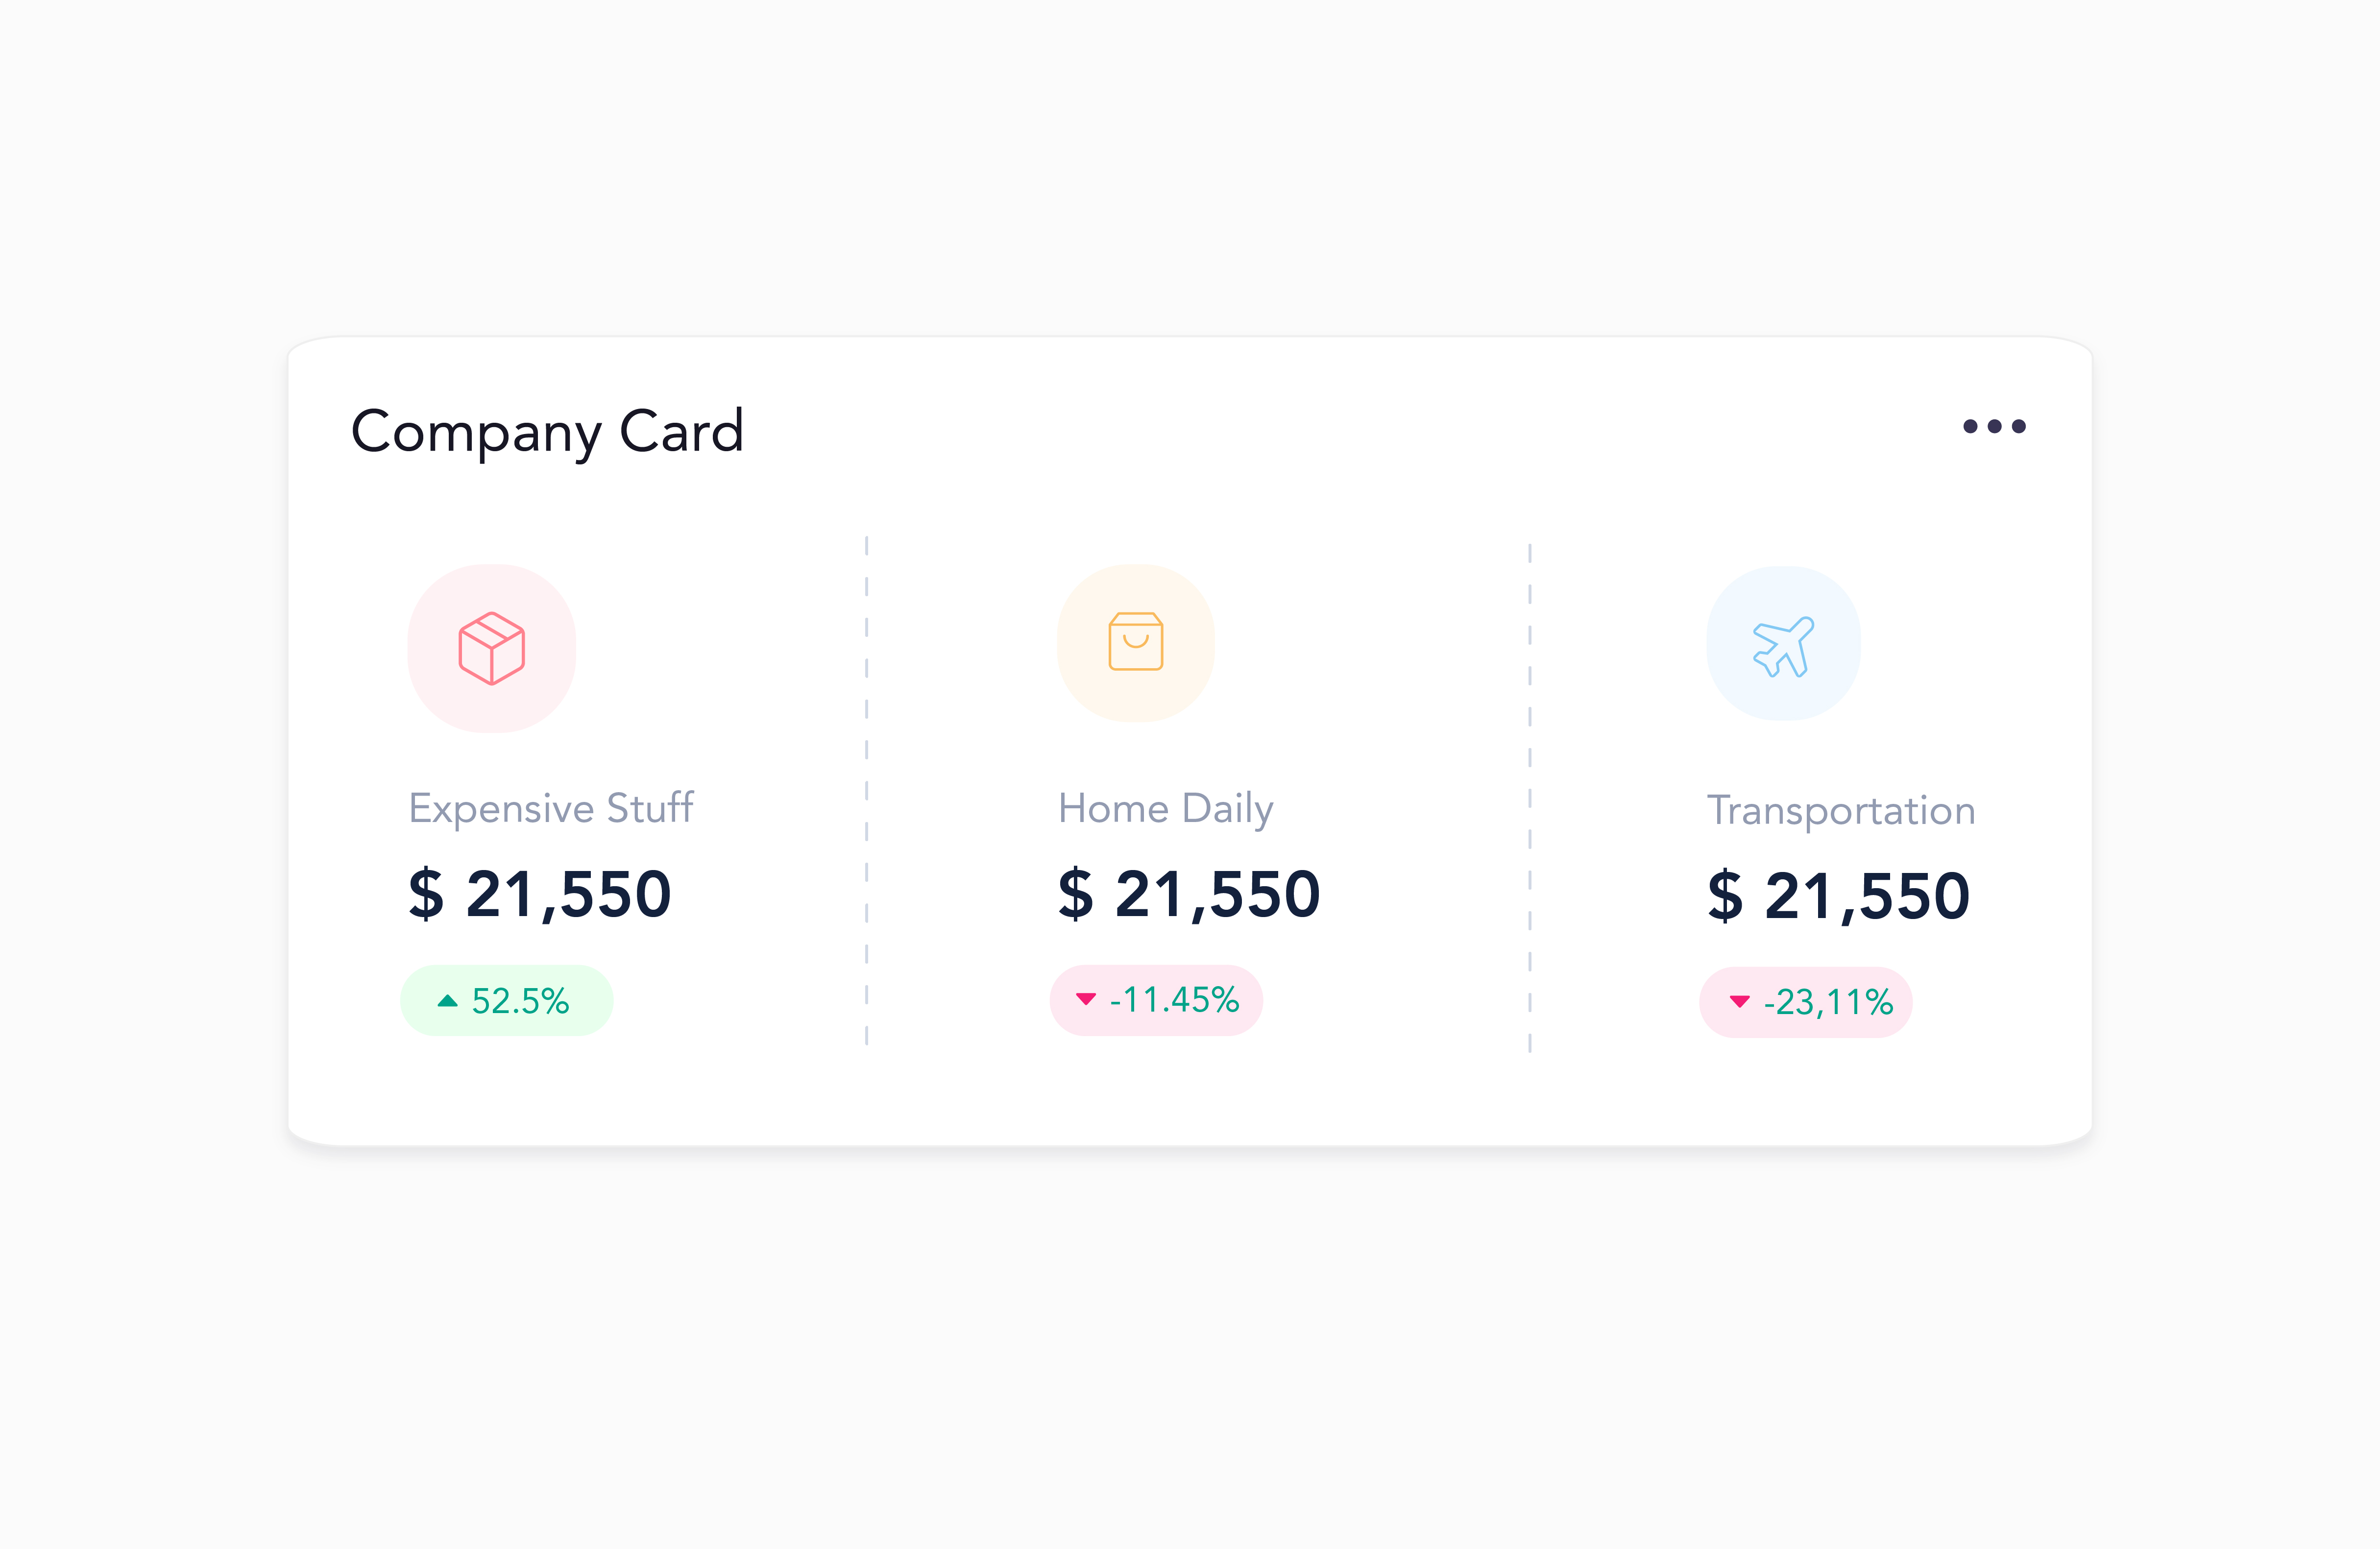
Task: Click the dashed divider after Expensive Stuff
Action: pos(867,790)
